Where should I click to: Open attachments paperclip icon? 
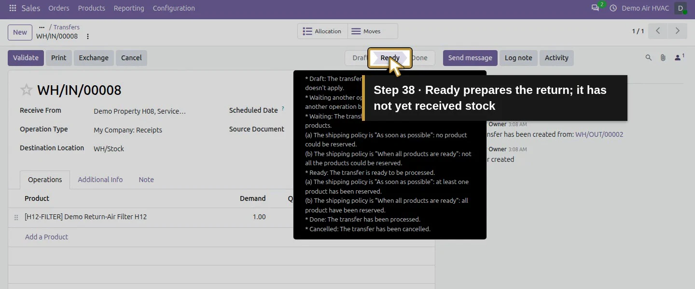tap(663, 58)
